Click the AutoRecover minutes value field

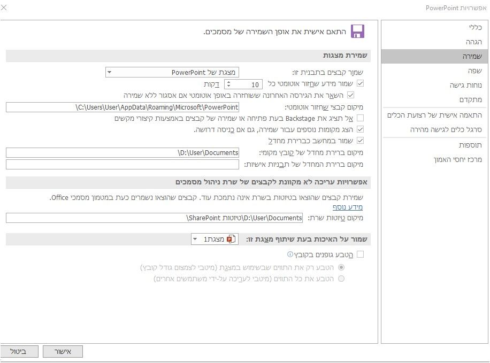(248, 84)
